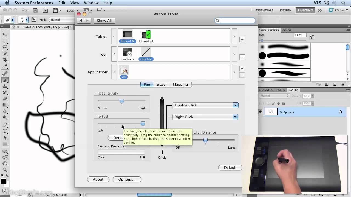Select the Rectangular Marquee tool
The image size is (351, 197).
point(5,41)
